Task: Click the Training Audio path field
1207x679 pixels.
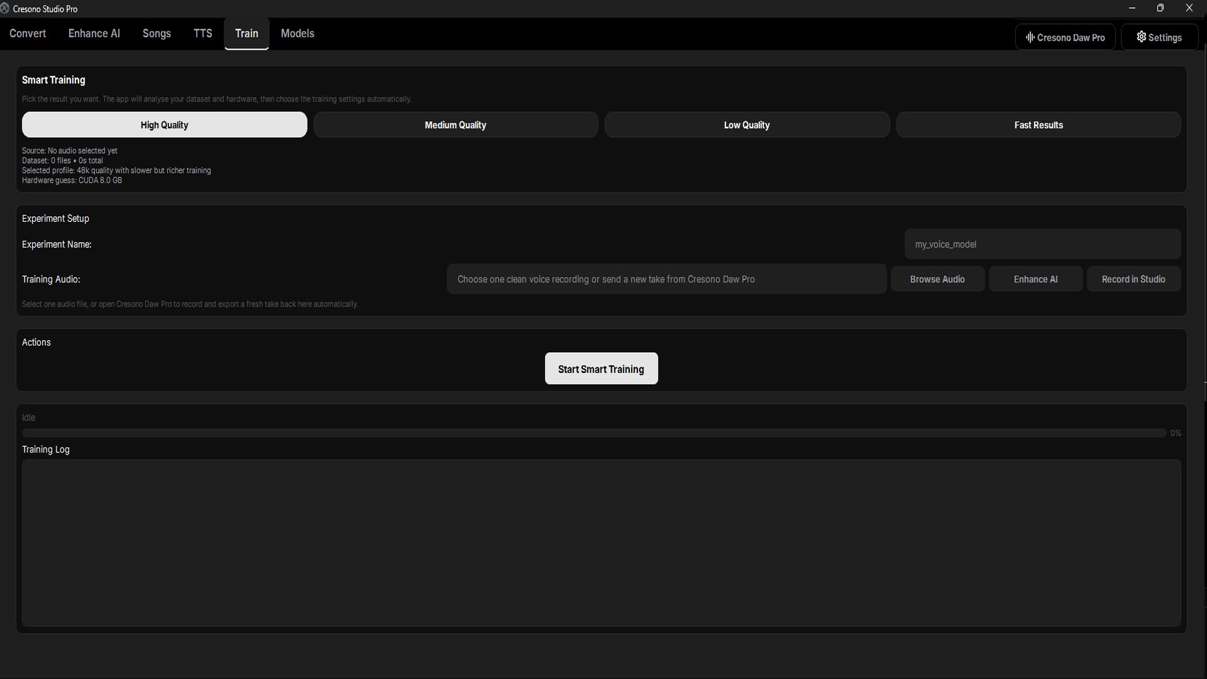Action: [x=666, y=279]
